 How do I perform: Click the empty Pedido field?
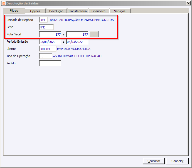[50, 63]
